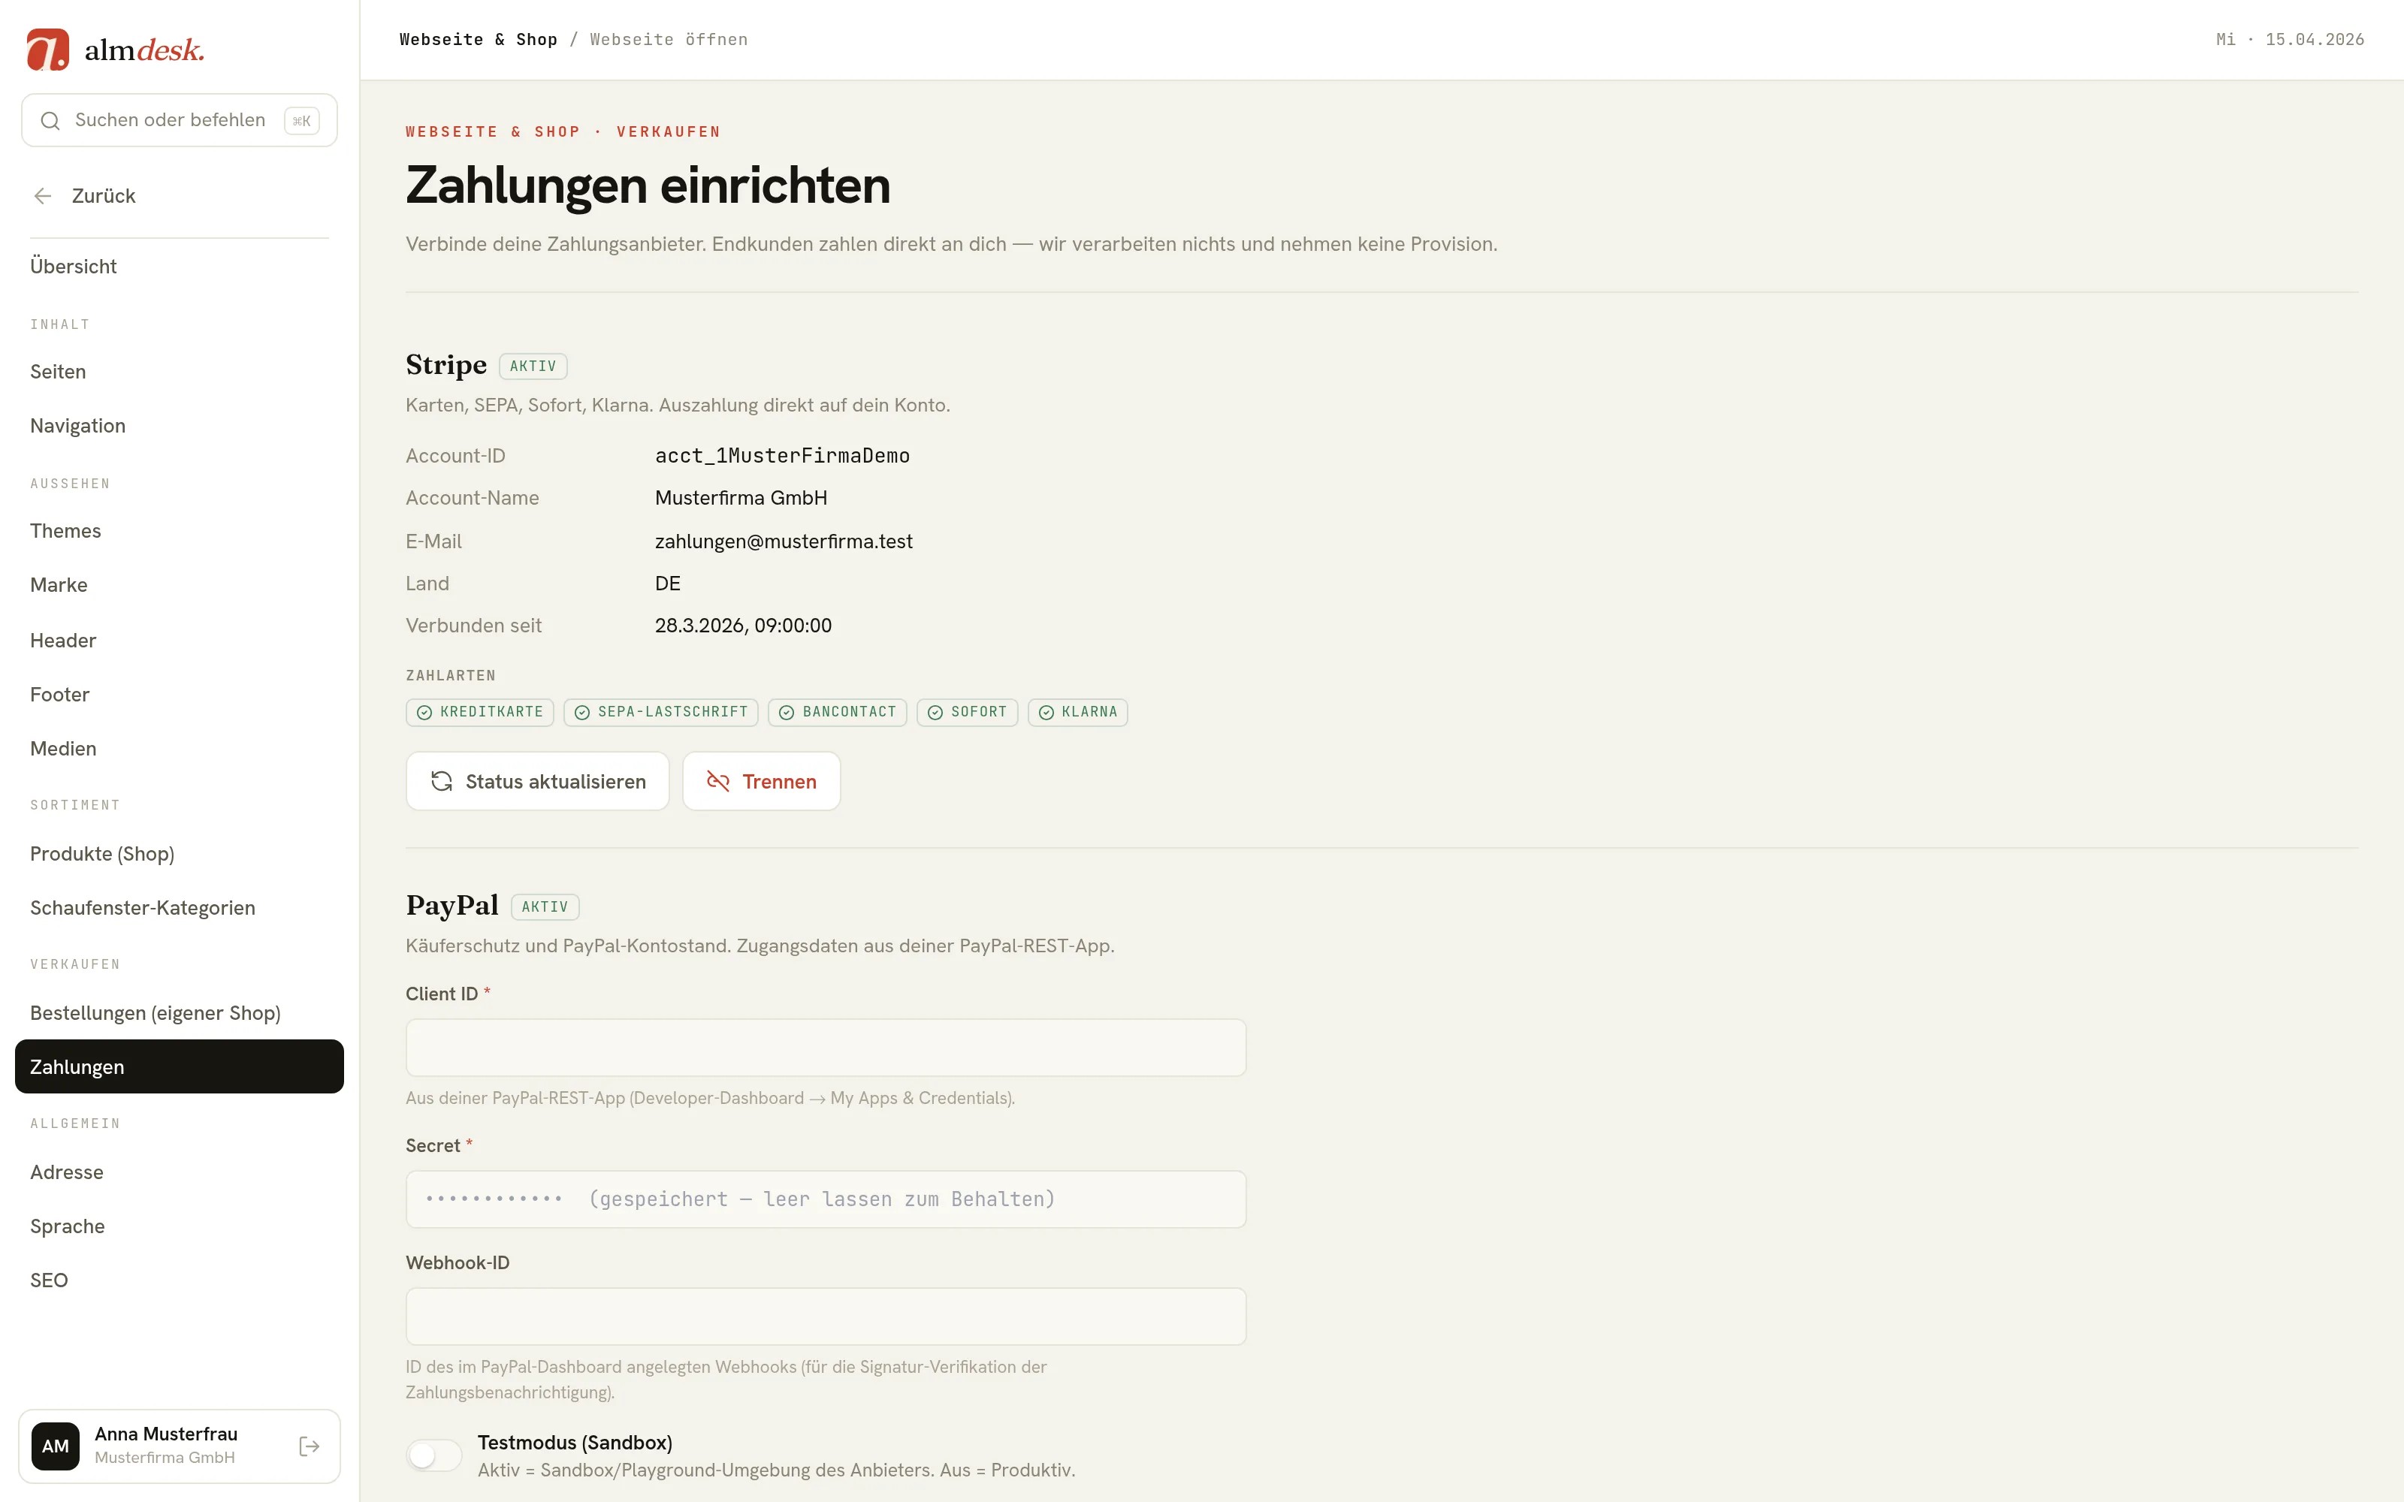Click the checkmark icon on Sofort chip

tap(935, 712)
